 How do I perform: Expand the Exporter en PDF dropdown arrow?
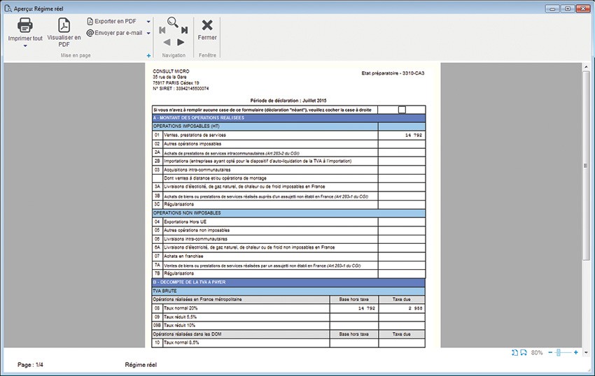(148, 22)
